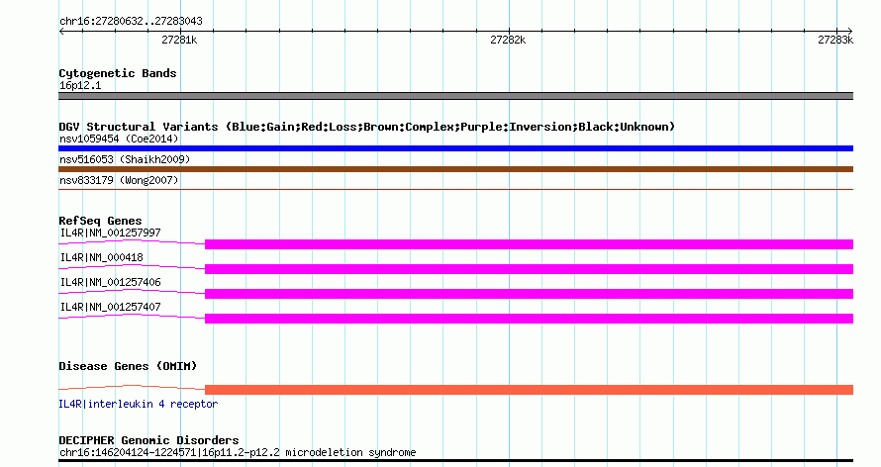Click the nsv1059454 (Coe2014) label
The image size is (881, 467).
click(119, 139)
